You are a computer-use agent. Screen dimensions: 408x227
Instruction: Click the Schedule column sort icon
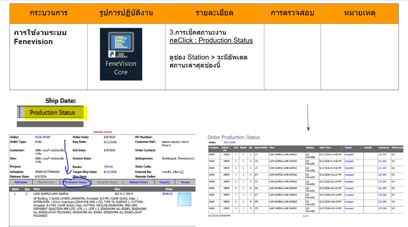[x=230, y=148]
